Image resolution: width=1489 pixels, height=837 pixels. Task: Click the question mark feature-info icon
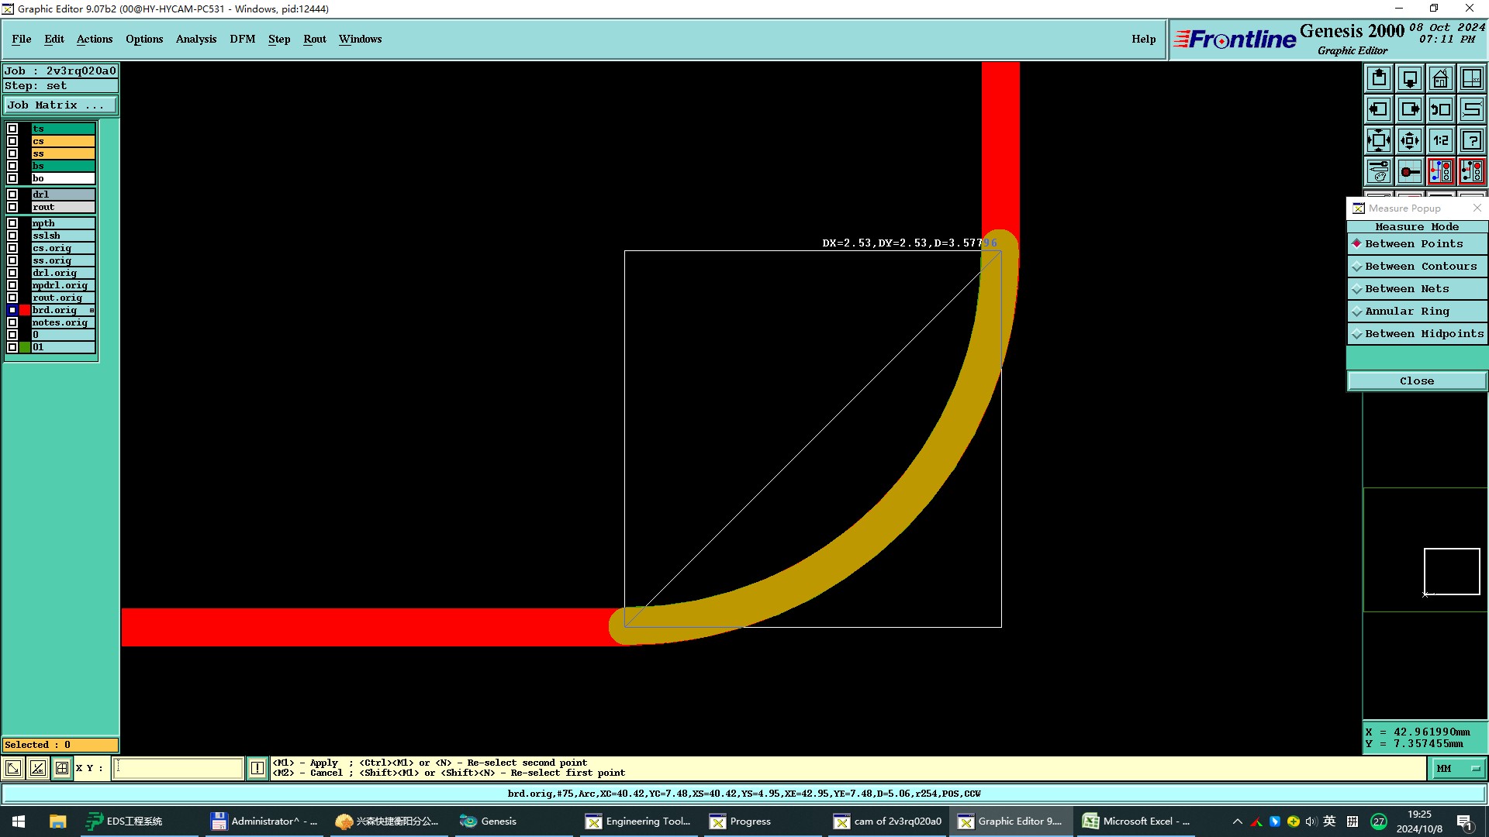[x=1471, y=140]
